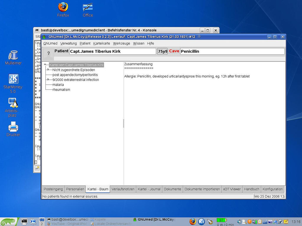Click the GNUmed [Dr.L.McCoy taskbar entry
Screen dimensions: 302x226
[x=155, y=220]
